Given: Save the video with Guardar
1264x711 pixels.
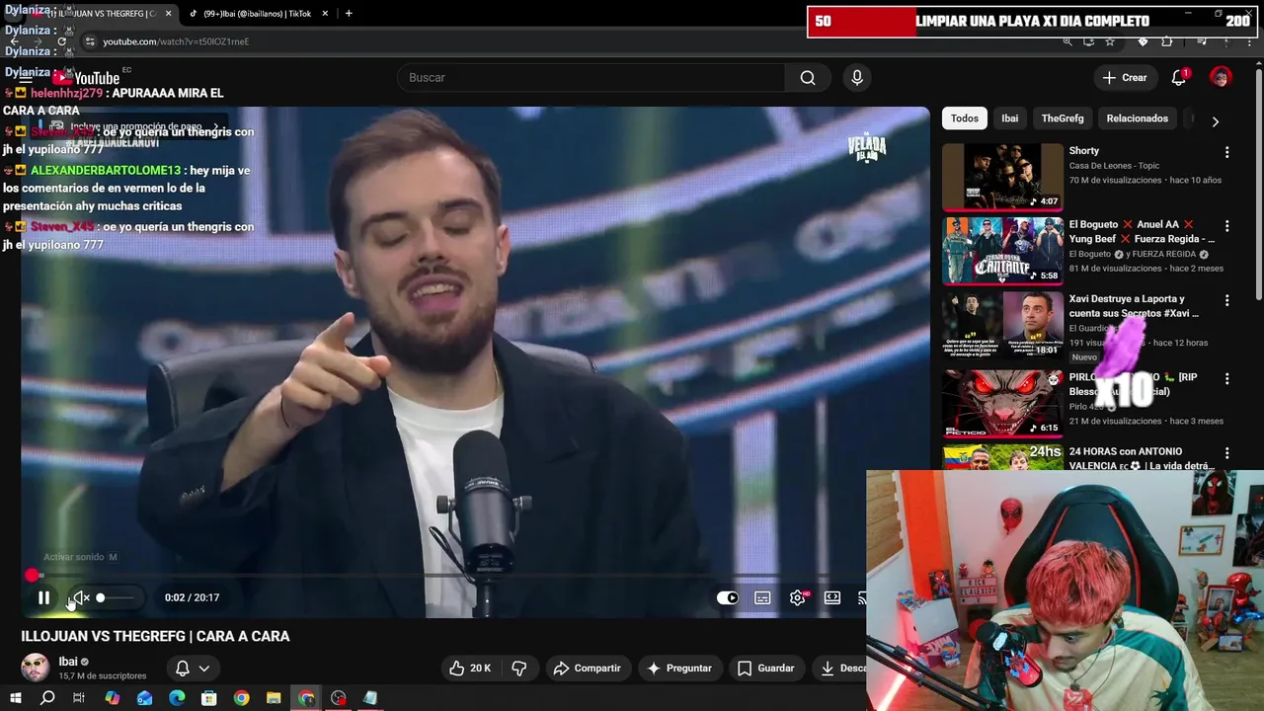Looking at the screenshot, I should click(x=766, y=669).
